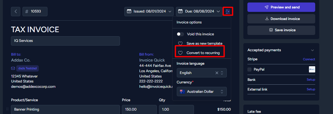Click the Preview and send button
This screenshot has height=114, width=333.
point(281,7)
